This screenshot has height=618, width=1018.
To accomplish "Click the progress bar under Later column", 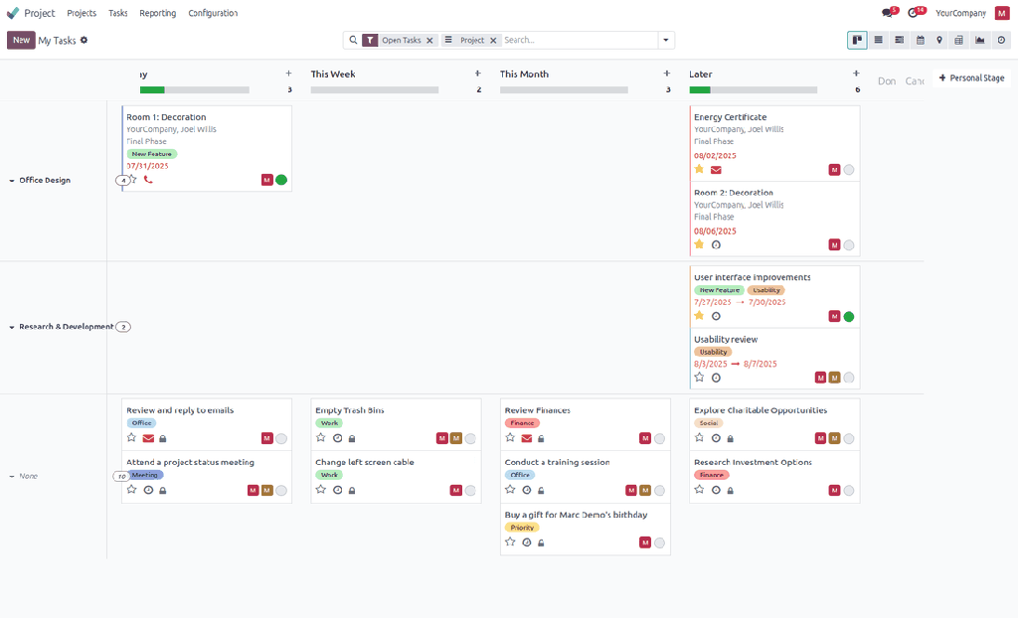I will pyautogui.click(x=754, y=90).
